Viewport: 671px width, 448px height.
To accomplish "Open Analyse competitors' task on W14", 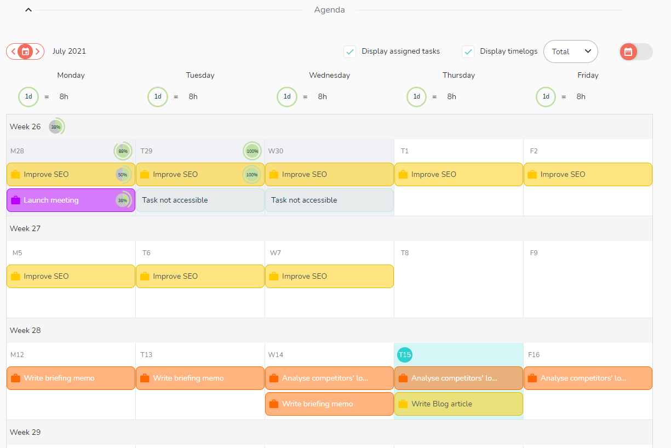I will point(329,378).
